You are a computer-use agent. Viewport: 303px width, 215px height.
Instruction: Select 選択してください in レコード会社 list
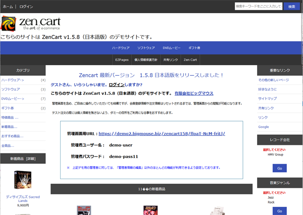point(274,150)
